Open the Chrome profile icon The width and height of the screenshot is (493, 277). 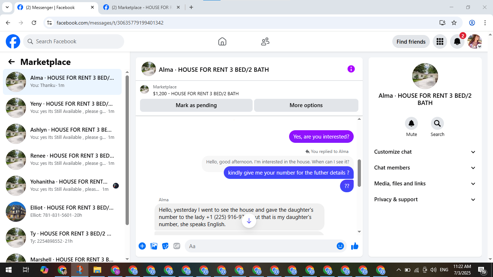click(472, 23)
